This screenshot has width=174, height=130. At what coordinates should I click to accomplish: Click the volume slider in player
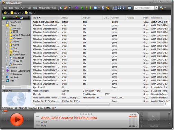(x=169, y=119)
